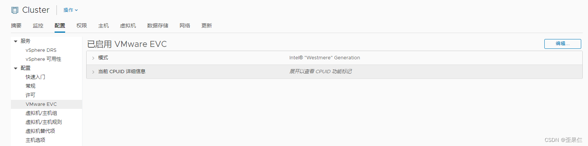Open the 虚拟机 tab
588x146 pixels.
point(128,26)
